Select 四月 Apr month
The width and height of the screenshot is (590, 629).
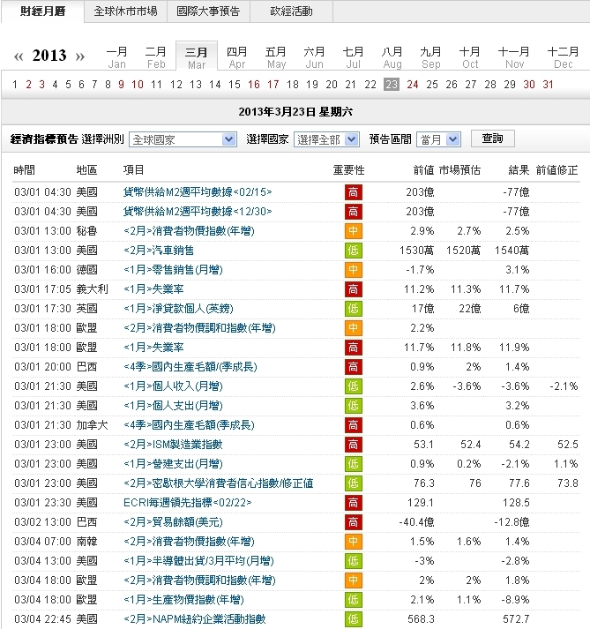click(x=236, y=57)
